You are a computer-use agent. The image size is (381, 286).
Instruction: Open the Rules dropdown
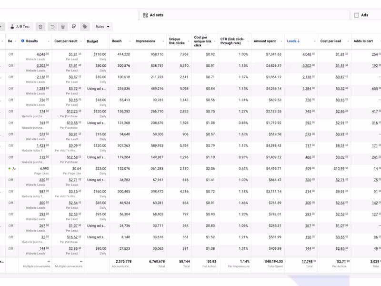102,27
